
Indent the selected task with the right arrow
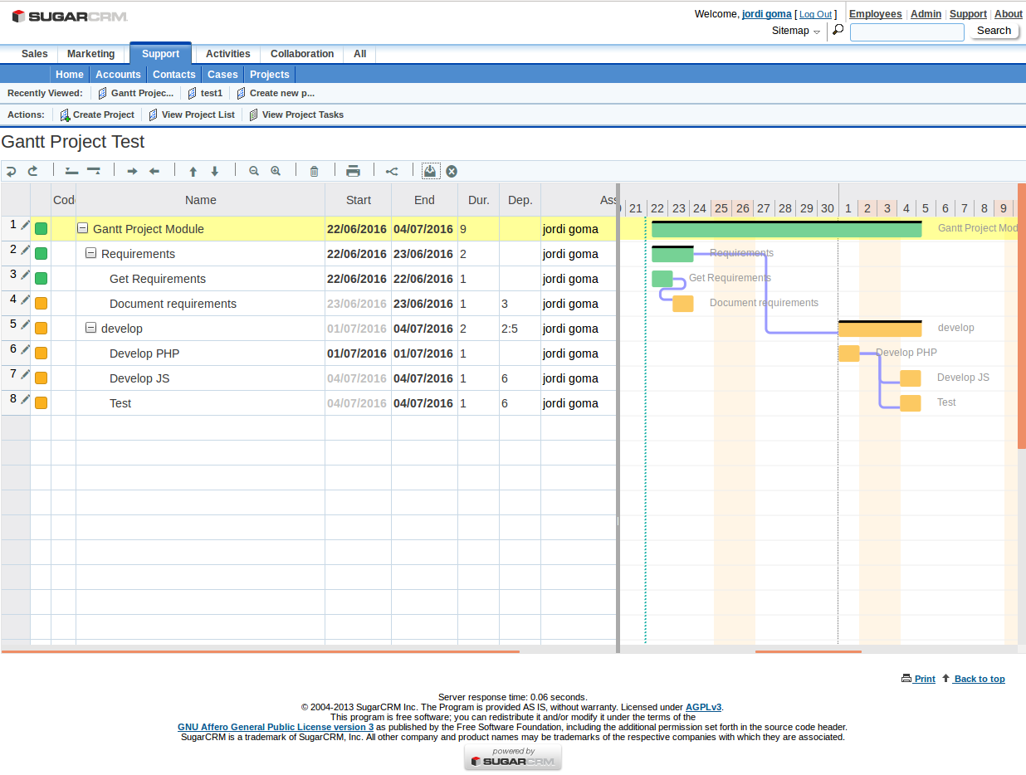(x=132, y=171)
